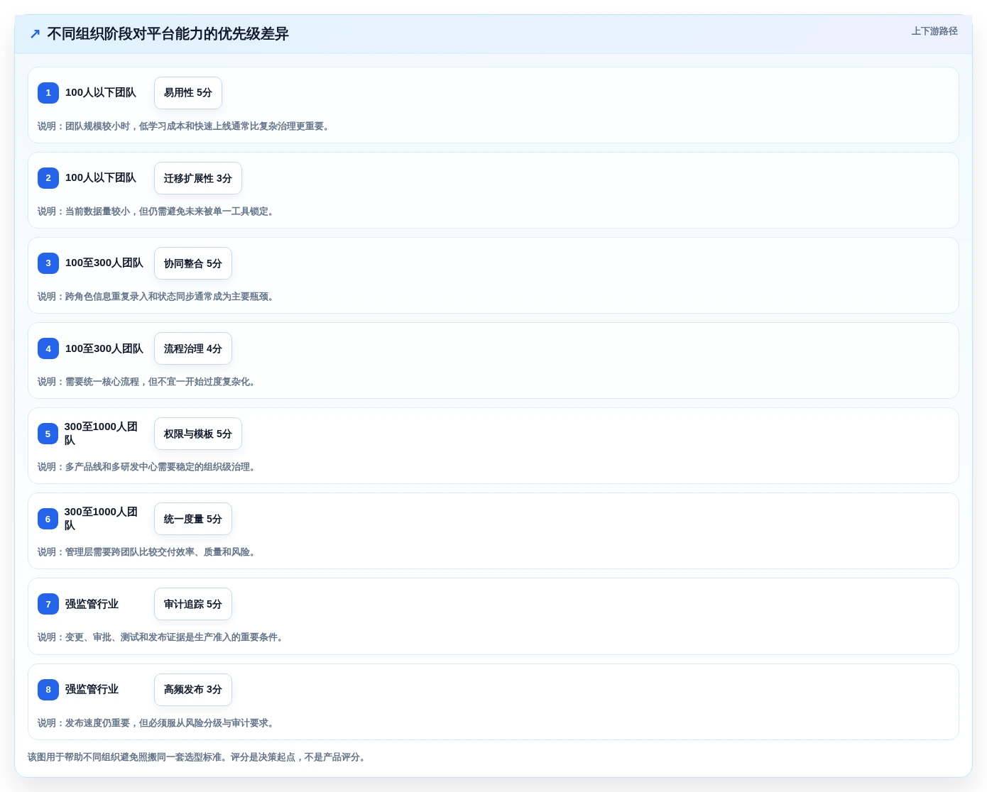Screen dimensions: 987x792
Task: Click the 高频发布 3分 pill
Action: (x=193, y=689)
